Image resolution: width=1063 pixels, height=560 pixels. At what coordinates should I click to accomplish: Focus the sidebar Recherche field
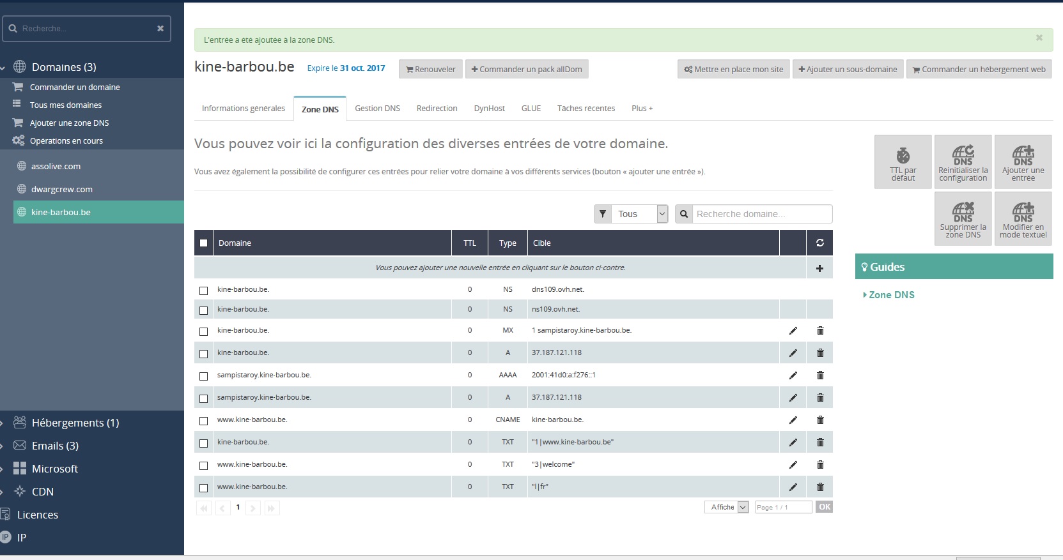point(86,29)
